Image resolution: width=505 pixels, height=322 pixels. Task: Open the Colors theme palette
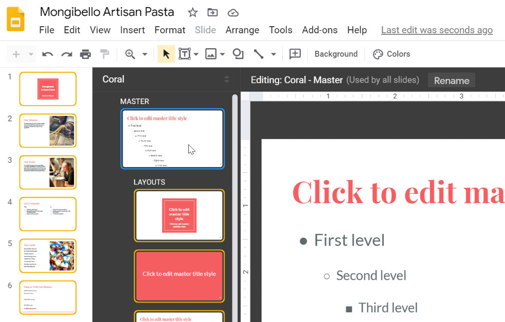click(392, 54)
